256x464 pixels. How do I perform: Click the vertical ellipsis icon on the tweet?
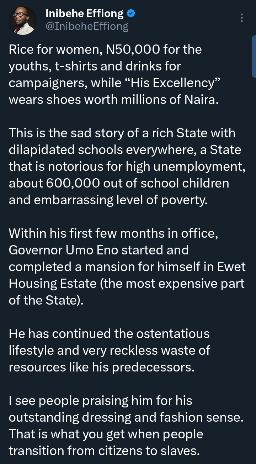pos(242,18)
